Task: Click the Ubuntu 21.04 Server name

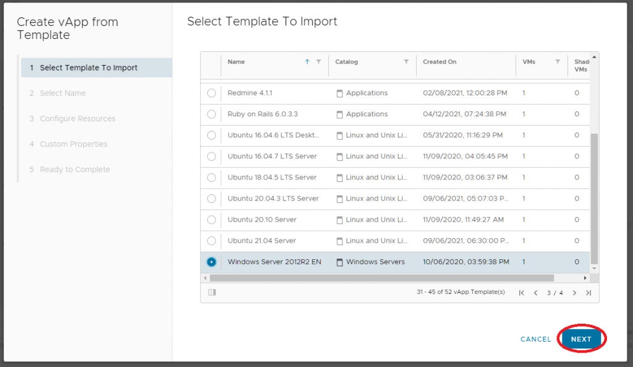Action: coord(261,241)
